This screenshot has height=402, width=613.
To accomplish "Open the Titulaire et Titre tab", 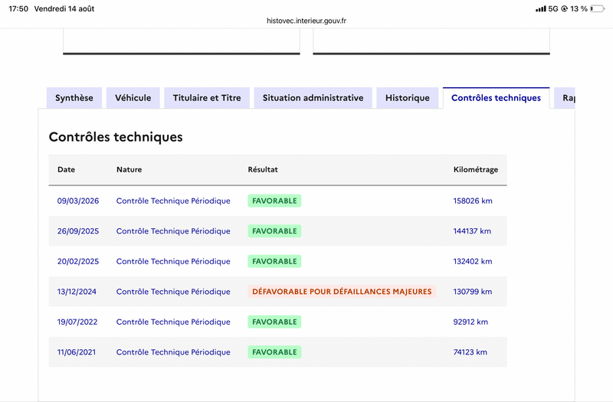I will pos(207,98).
